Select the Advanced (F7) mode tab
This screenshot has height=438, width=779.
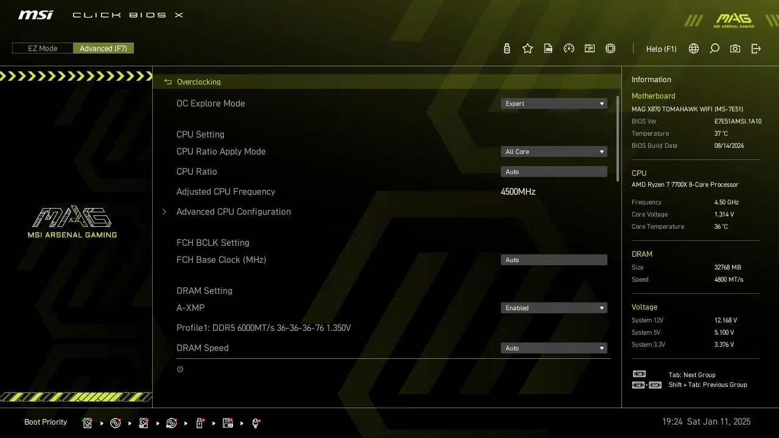[x=103, y=49]
